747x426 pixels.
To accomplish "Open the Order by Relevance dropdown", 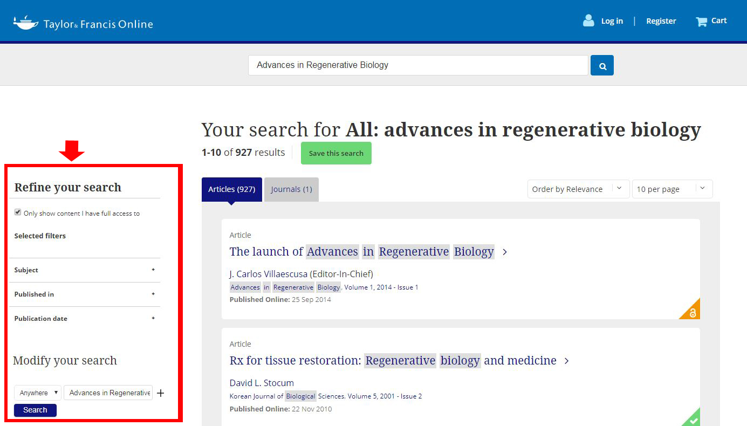I will [x=578, y=189].
